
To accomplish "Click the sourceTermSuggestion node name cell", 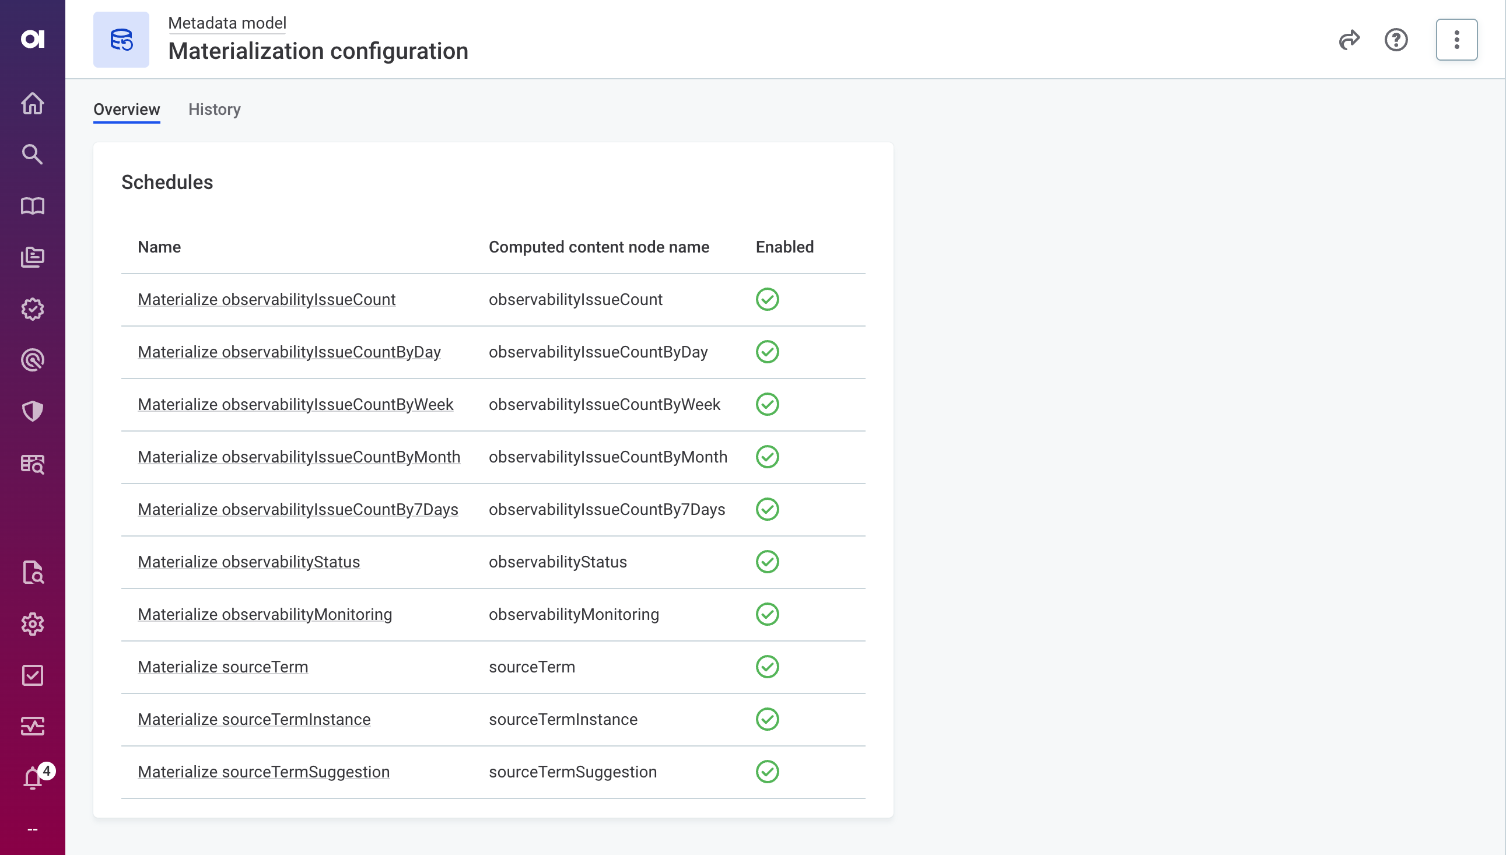I will click(x=572, y=772).
